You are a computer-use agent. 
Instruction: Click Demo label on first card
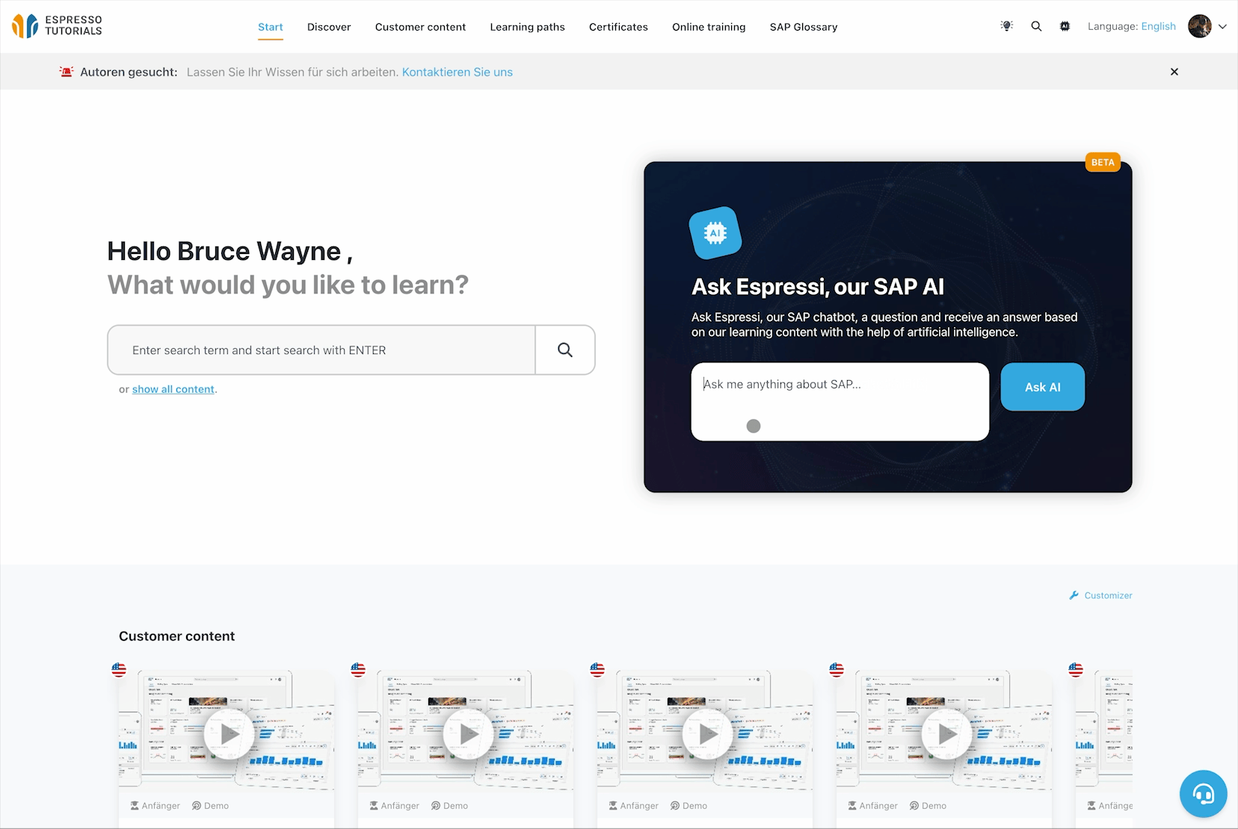[x=211, y=806]
